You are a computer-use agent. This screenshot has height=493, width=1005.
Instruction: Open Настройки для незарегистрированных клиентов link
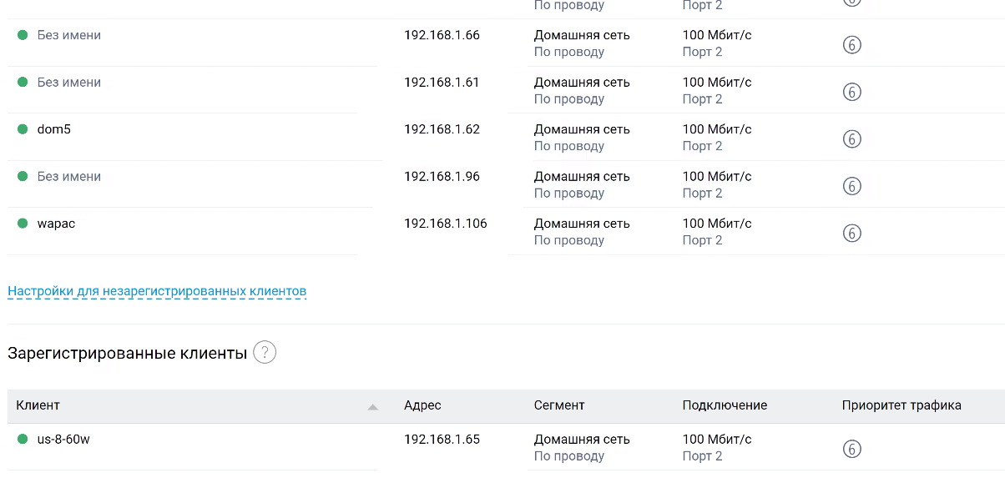[x=157, y=291]
